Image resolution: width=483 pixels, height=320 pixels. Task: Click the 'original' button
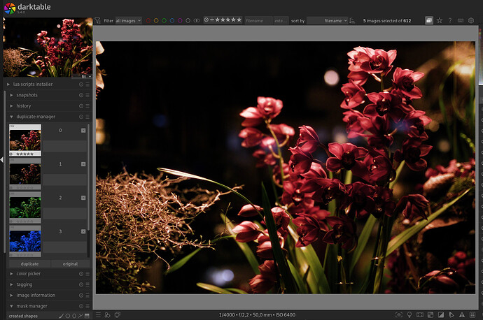coord(70,264)
